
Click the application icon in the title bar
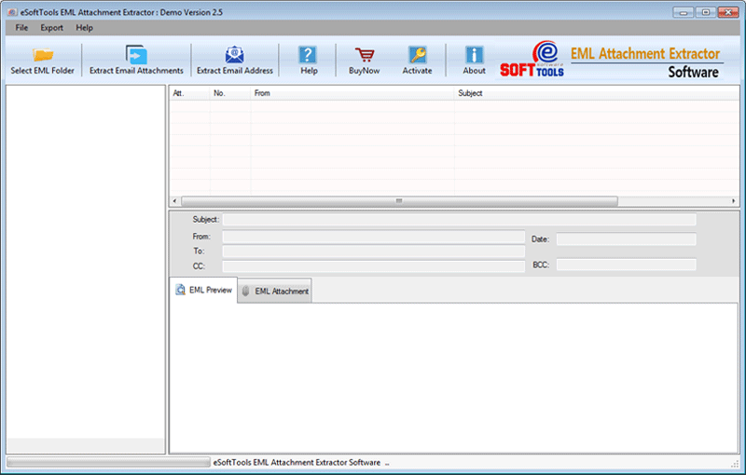pyautogui.click(x=12, y=12)
